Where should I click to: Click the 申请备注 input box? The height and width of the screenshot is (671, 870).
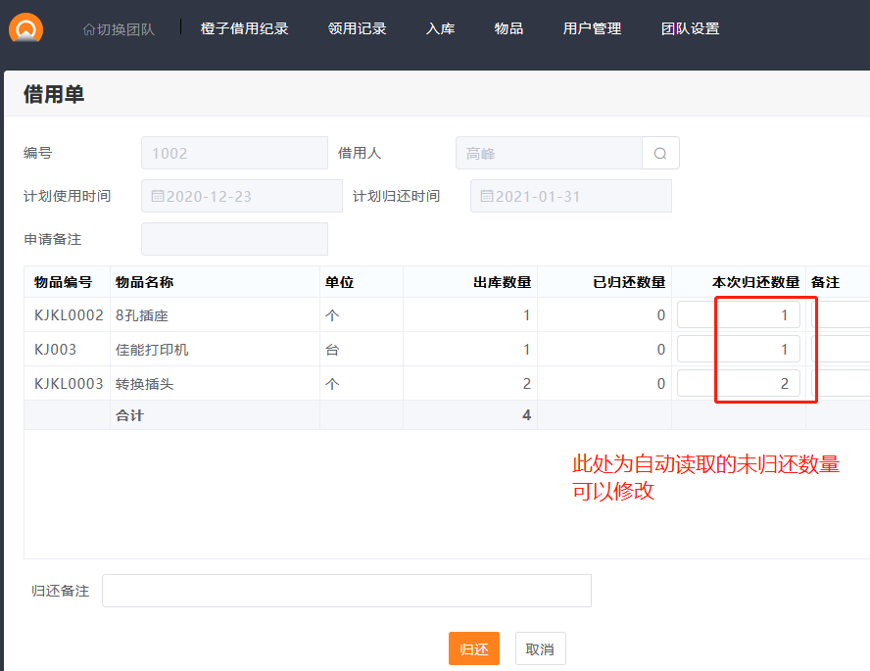(x=234, y=239)
